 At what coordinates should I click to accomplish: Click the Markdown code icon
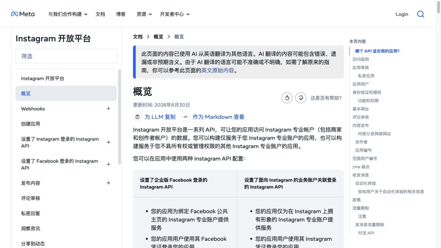pos(185,117)
